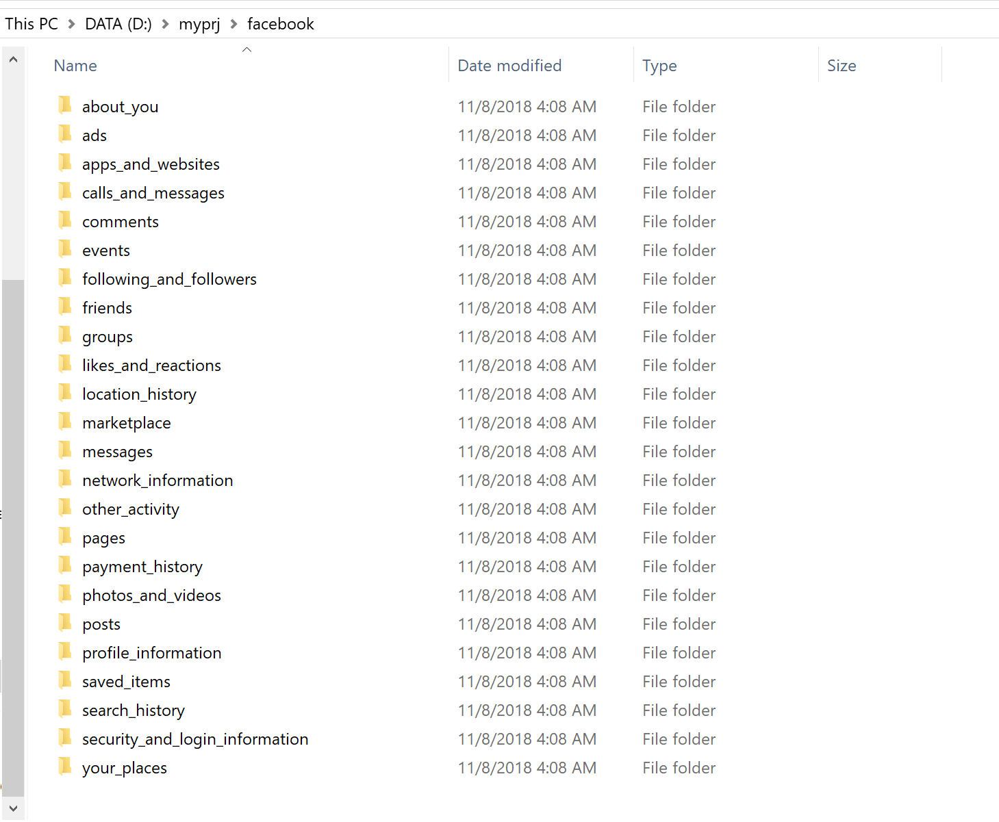Select the events folder name
The height and width of the screenshot is (822, 999).
106,251
